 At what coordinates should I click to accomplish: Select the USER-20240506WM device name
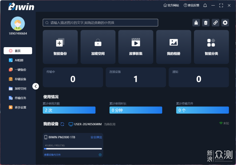pyautogui.click(x=88, y=124)
